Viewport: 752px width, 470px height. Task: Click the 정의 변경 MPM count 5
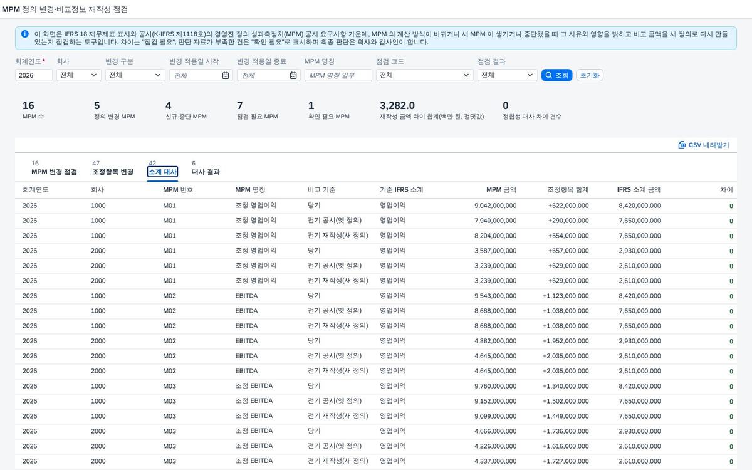point(97,106)
